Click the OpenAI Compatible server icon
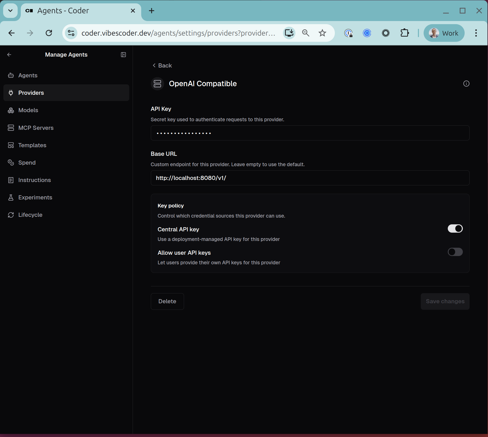 [x=157, y=84]
